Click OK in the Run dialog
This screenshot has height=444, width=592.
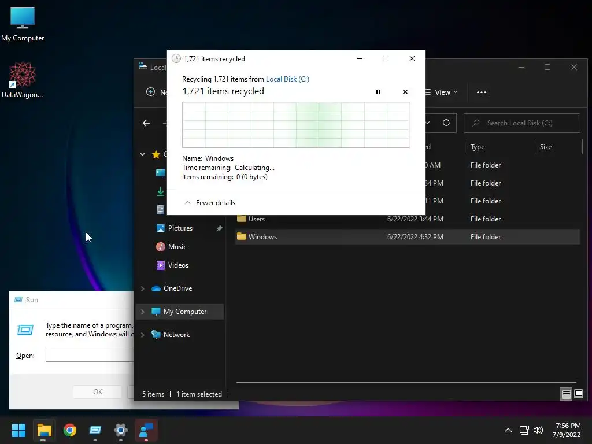pyautogui.click(x=97, y=392)
